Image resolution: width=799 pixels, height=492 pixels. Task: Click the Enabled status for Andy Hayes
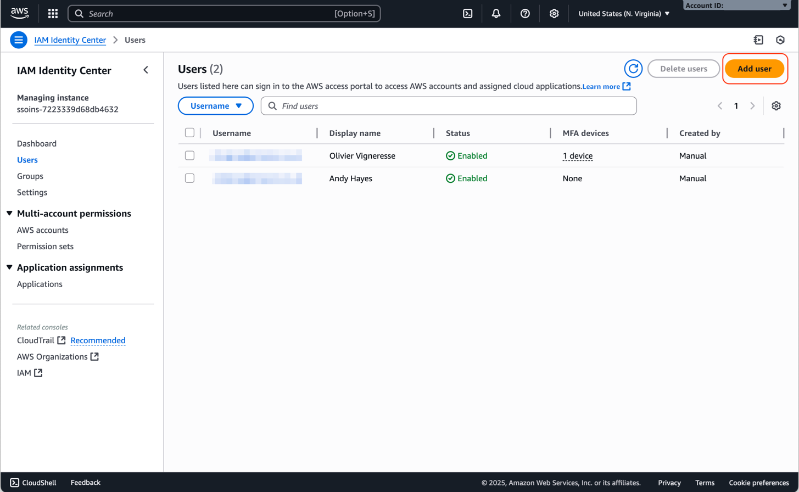point(467,178)
